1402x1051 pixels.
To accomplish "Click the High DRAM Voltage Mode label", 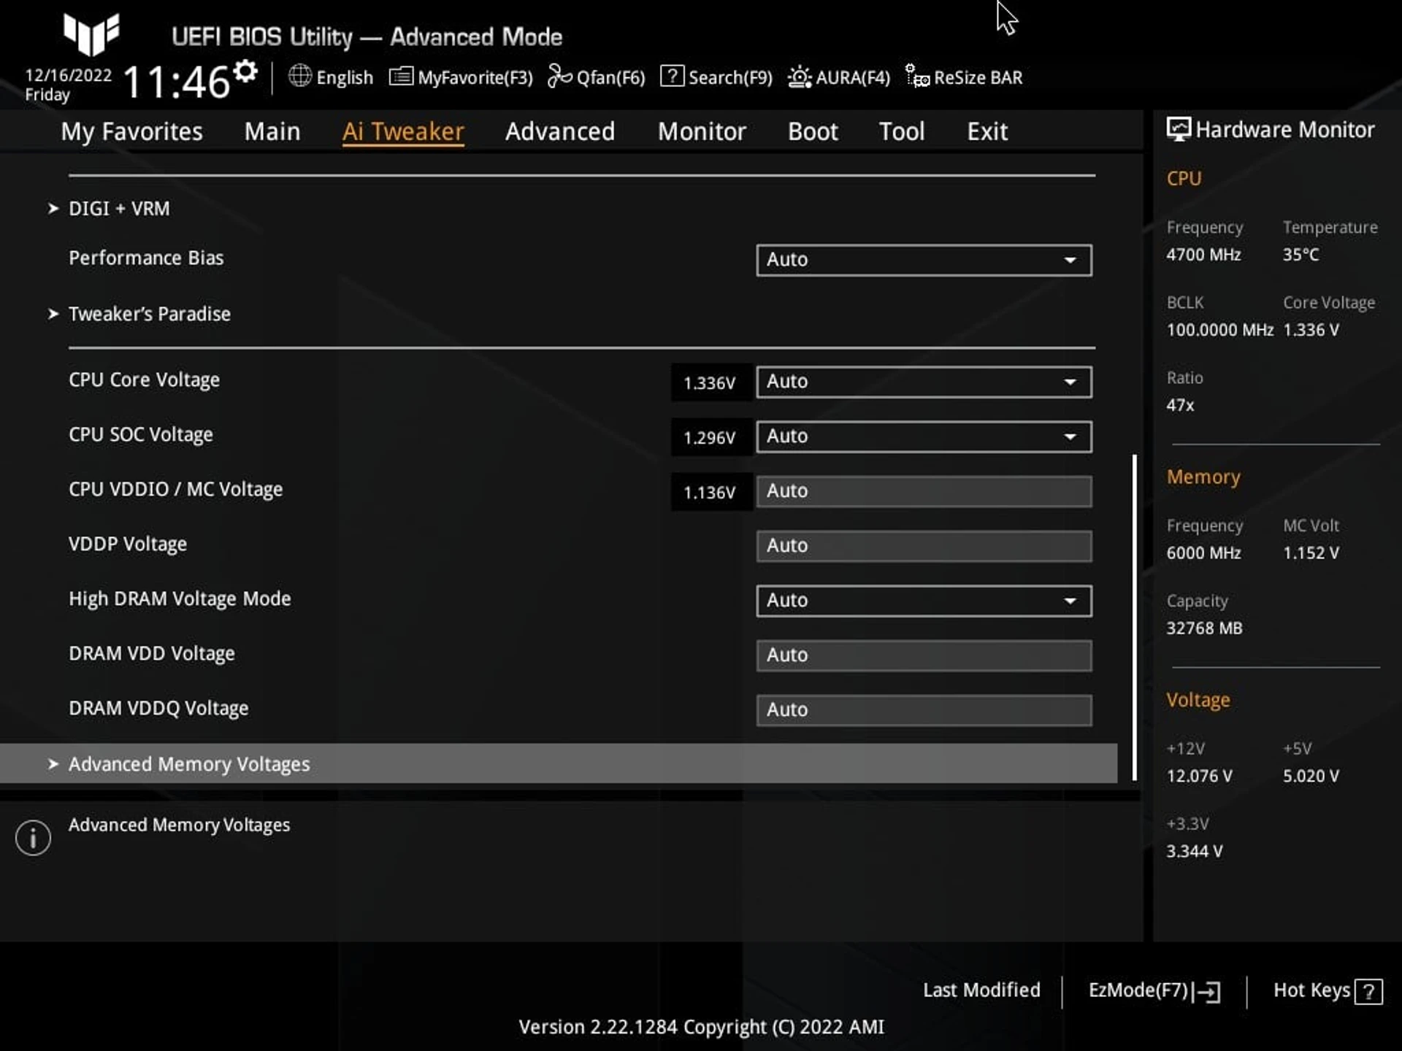I will point(180,599).
